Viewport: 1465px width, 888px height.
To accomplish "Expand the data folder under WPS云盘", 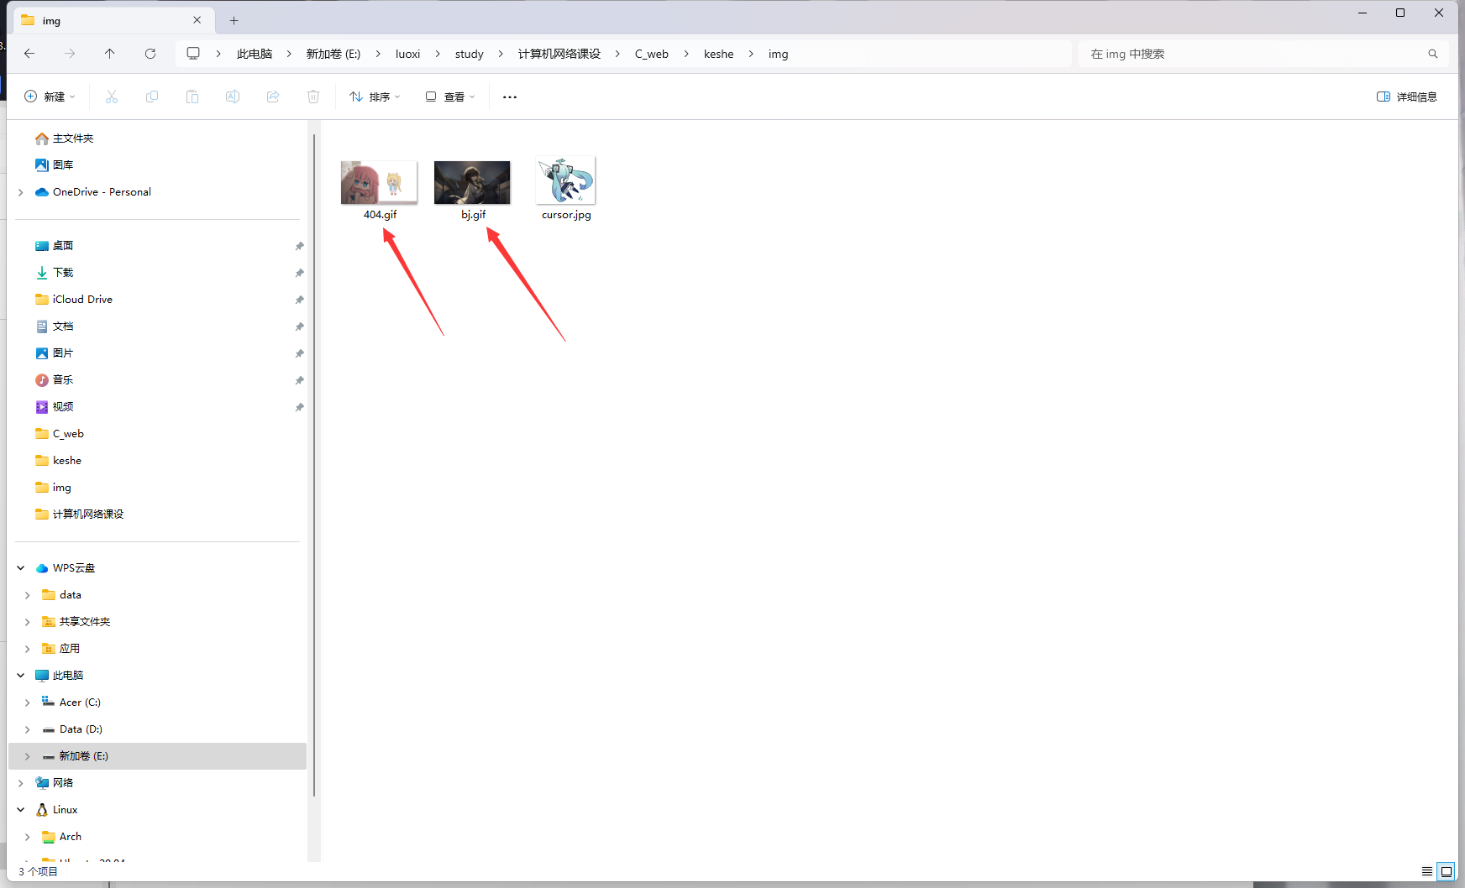I will pos(28,595).
